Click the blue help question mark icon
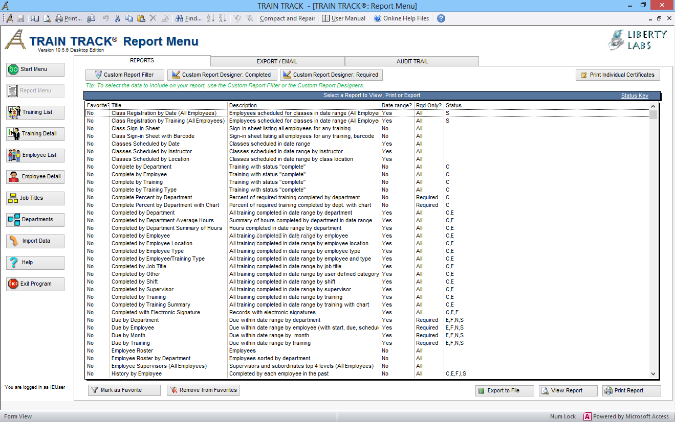675x422 pixels. point(441,18)
